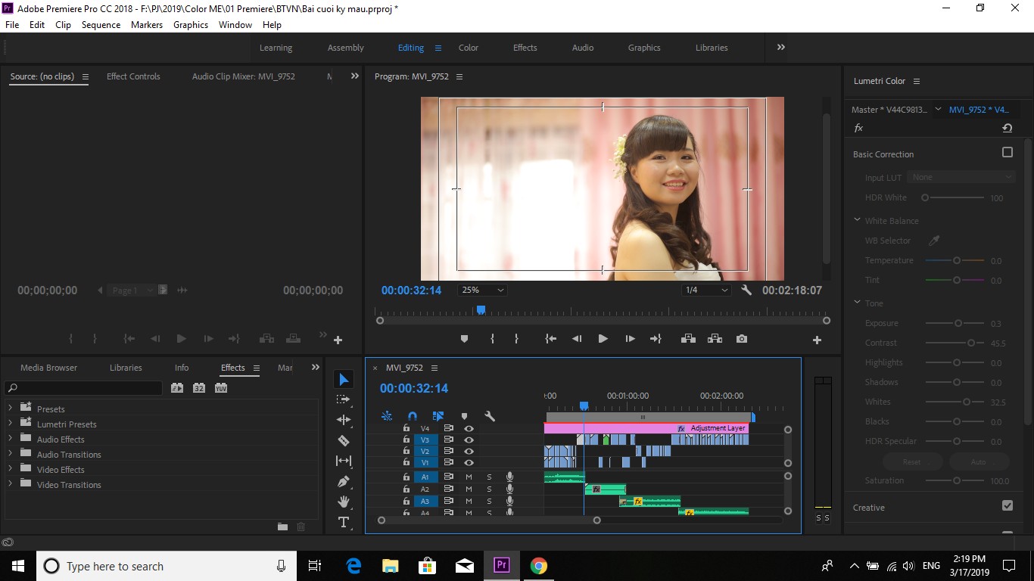Select the Track Select Forward tool
The image size is (1034, 581).
point(344,399)
